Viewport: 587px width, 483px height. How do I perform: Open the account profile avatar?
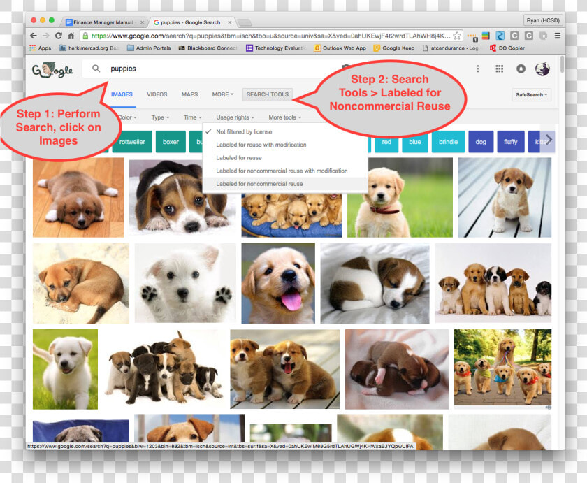click(x=542, y=69)
